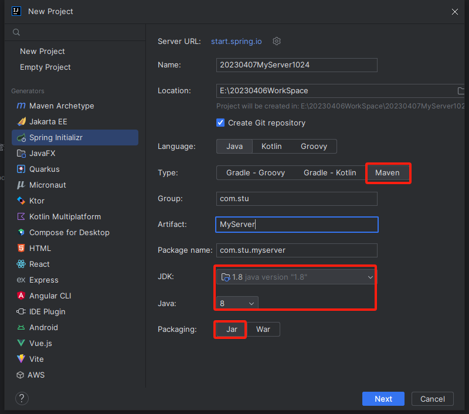
Task: Select the Kotlin Multiplatform generator icon
Action: click(x=21, y=217)
